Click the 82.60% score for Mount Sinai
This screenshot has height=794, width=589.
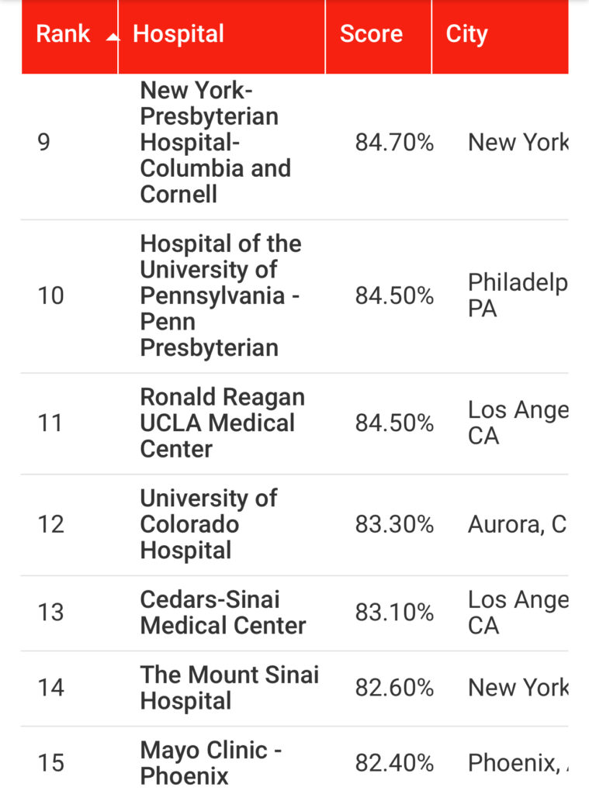(x=394, y=688)
